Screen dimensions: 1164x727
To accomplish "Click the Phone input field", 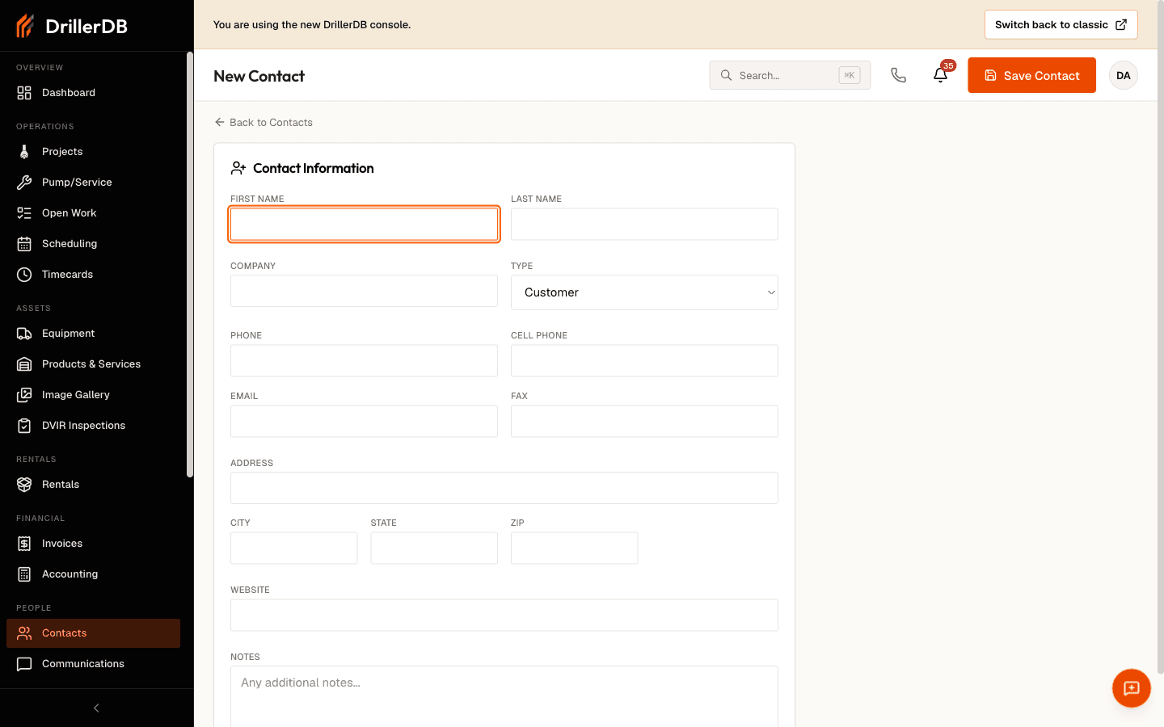I will click(x=364, y=360).
